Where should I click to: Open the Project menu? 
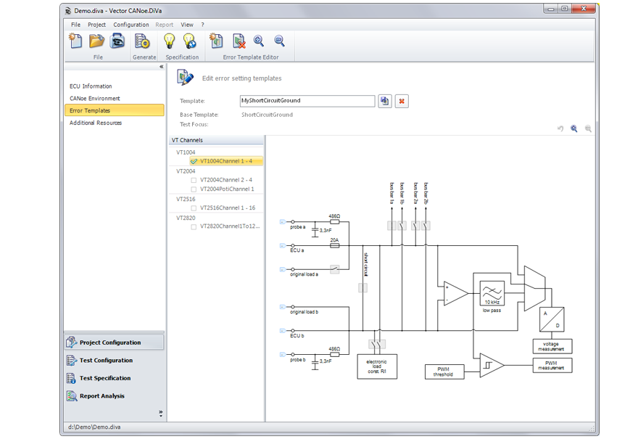[x=97, y=25]
